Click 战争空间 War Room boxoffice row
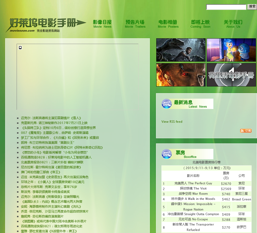This screenshot has width=257, height=233. (x=207, y=194)
